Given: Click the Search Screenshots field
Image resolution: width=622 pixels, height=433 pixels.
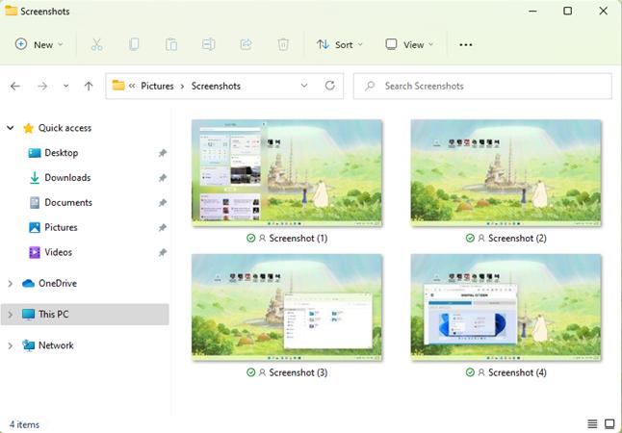Looking at the screenshot, I should [x=482, y=86].
